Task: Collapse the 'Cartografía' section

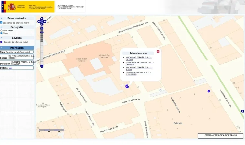Action: coord(1,27)
